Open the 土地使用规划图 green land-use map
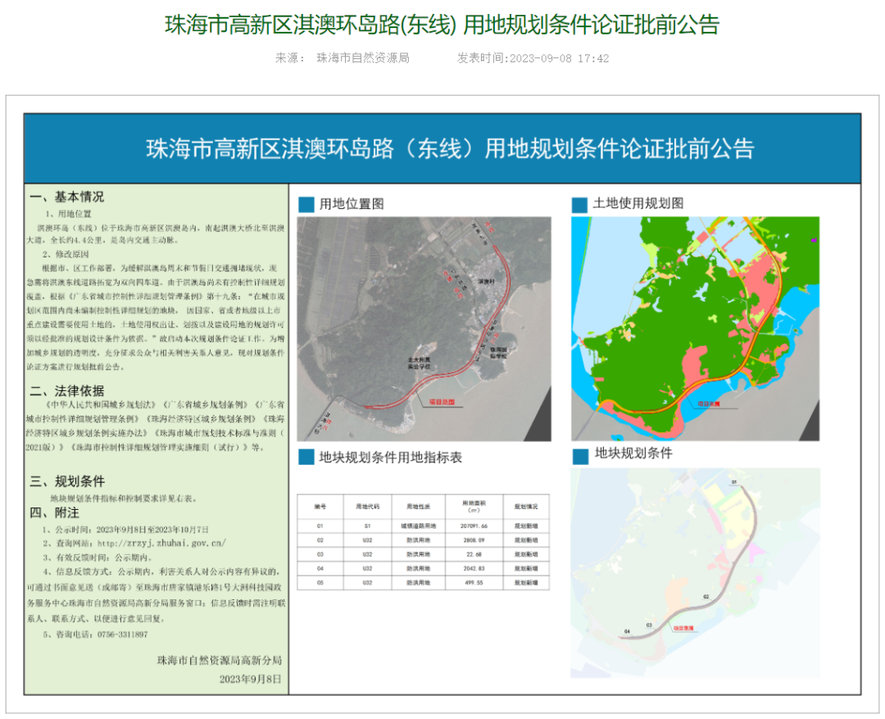This screenshot has height=719, width=885. click(x=695, y=328)
